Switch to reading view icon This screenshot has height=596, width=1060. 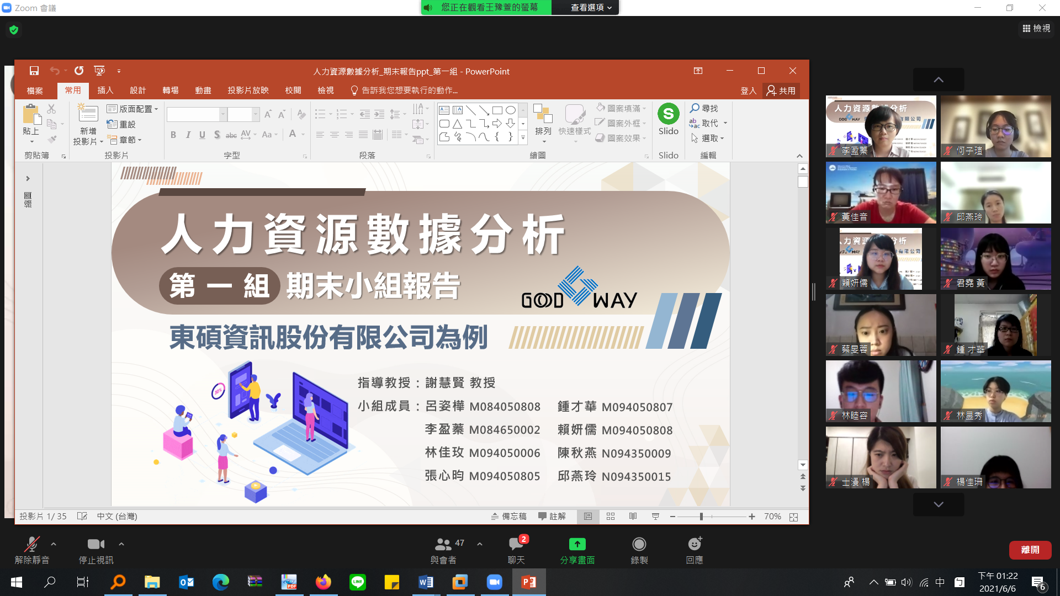[633, 517]
